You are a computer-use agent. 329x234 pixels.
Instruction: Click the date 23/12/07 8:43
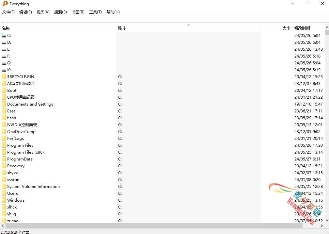pyautogui.click(x=307, y=84)
